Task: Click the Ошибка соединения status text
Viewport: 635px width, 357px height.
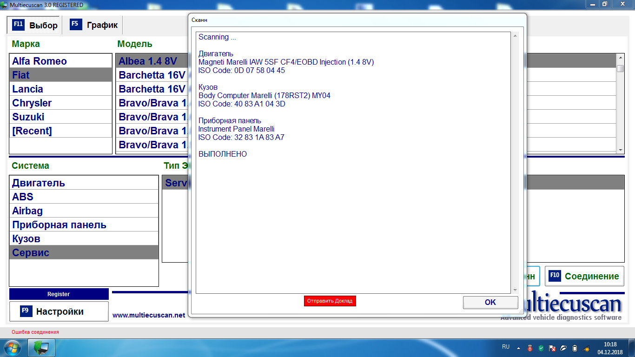Action: (x=35, y=332)
